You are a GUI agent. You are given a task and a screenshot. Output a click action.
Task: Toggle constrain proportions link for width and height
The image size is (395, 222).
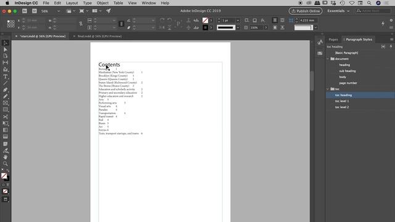pos(81,23)
